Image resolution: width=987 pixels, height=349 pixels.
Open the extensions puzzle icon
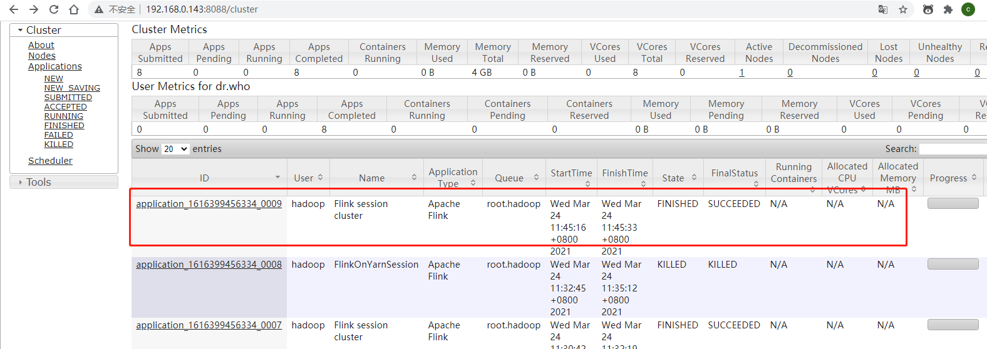click(x=948, y=9)
